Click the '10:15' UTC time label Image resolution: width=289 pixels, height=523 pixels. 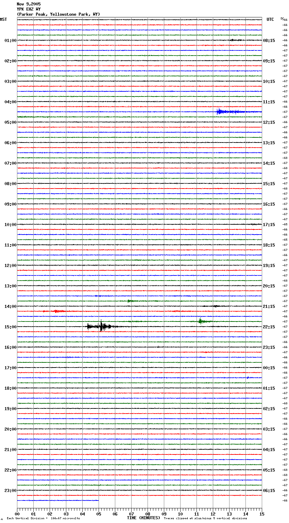[x=269, y=81]
